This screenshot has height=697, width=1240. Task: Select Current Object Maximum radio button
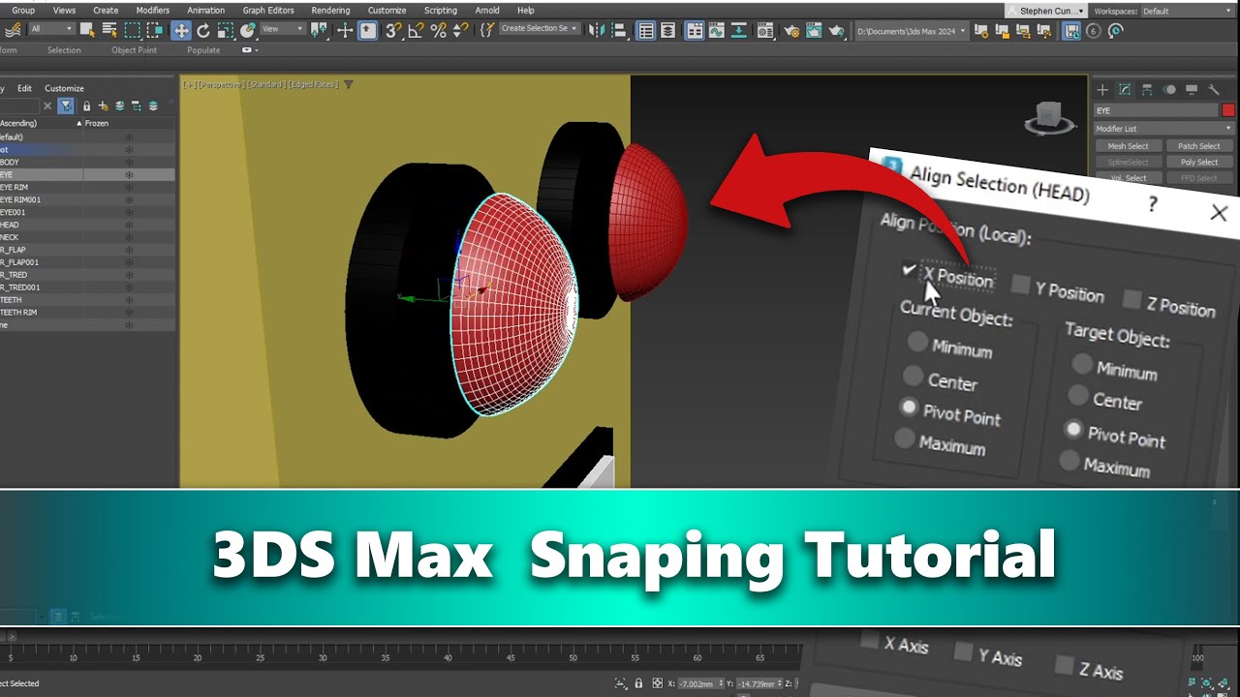[x=905, y=439]
